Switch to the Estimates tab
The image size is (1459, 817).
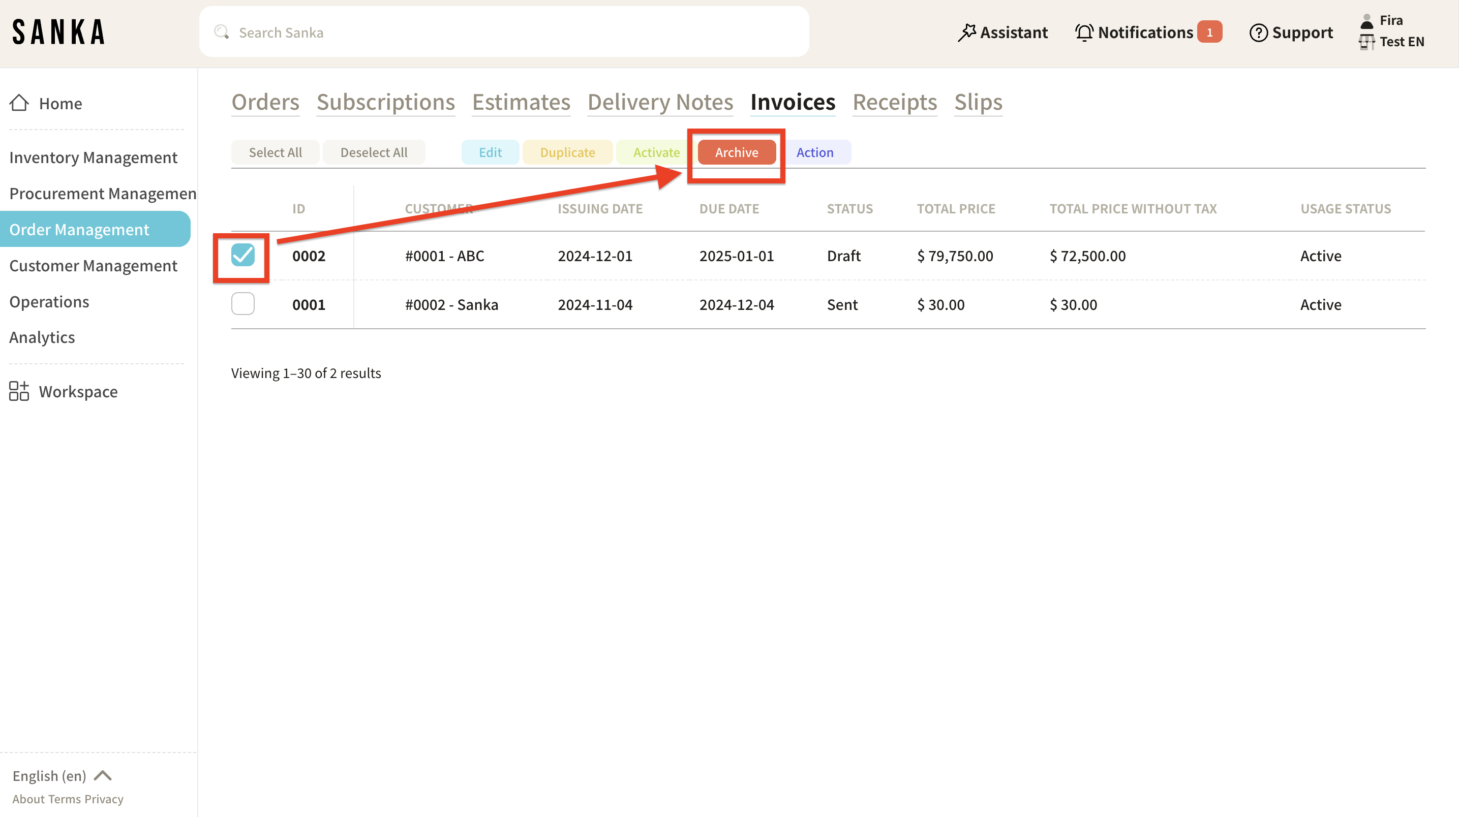[x=521, y=102]
